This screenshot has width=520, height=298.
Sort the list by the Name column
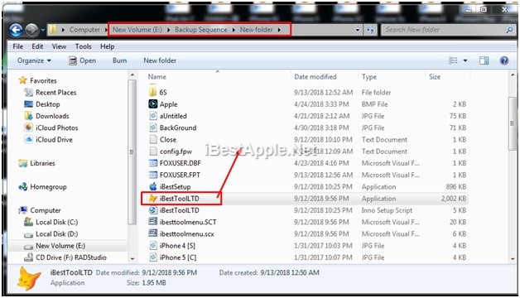click(156, 77)
